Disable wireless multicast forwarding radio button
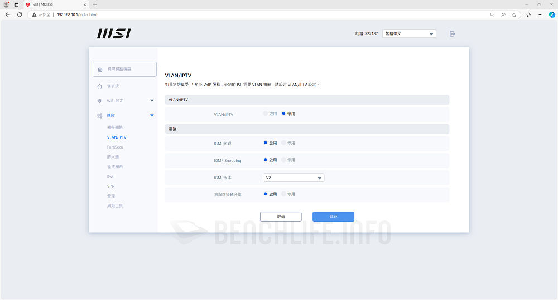The width and height of the screenshot is (558, 300). pos(283,194)
